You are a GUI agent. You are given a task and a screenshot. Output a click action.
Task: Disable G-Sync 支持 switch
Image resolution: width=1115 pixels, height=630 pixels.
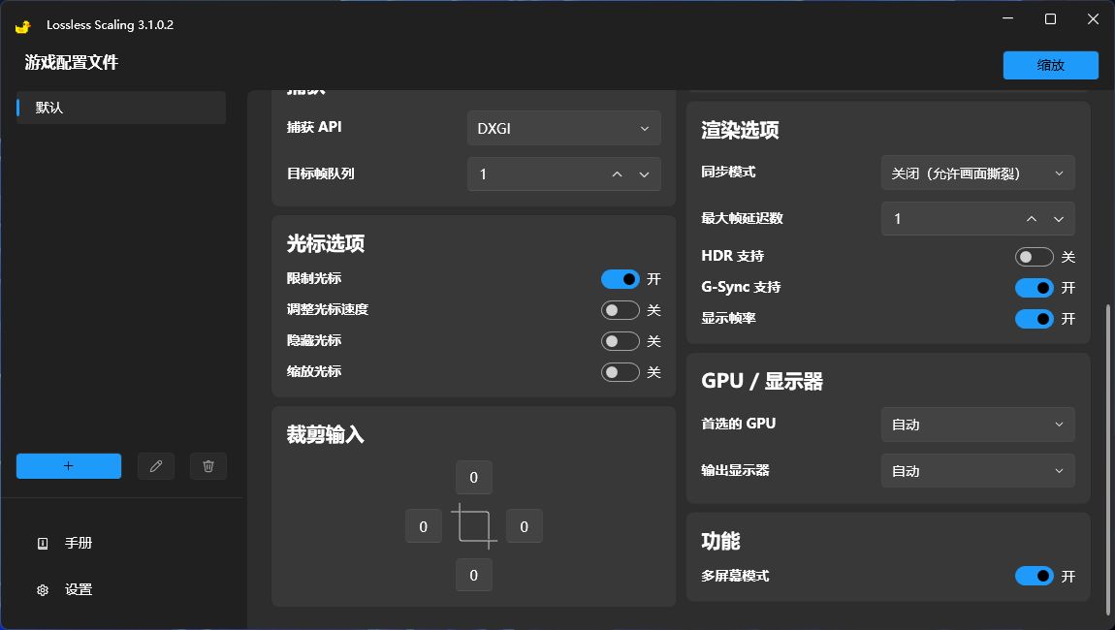coord(1034,287)
